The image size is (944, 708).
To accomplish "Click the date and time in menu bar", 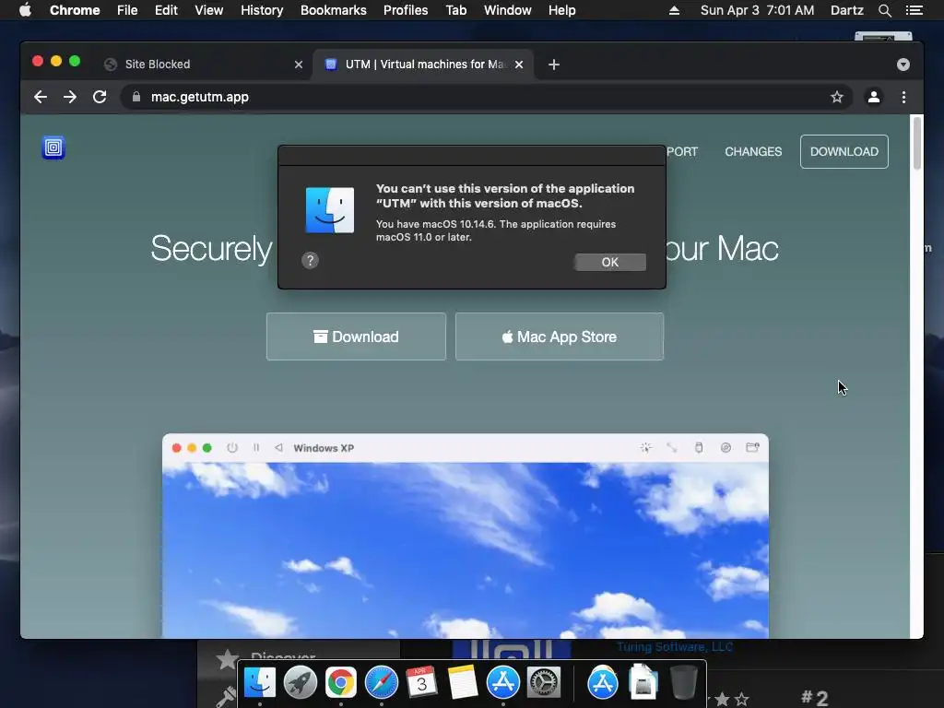I will 758,10.
